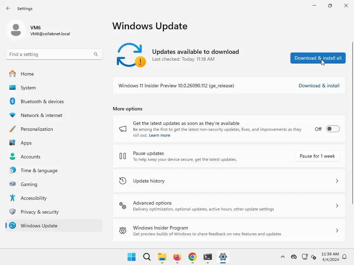Click the Windows Update sync icon in sidebar
Screen dimensions: 354x265
12,225
